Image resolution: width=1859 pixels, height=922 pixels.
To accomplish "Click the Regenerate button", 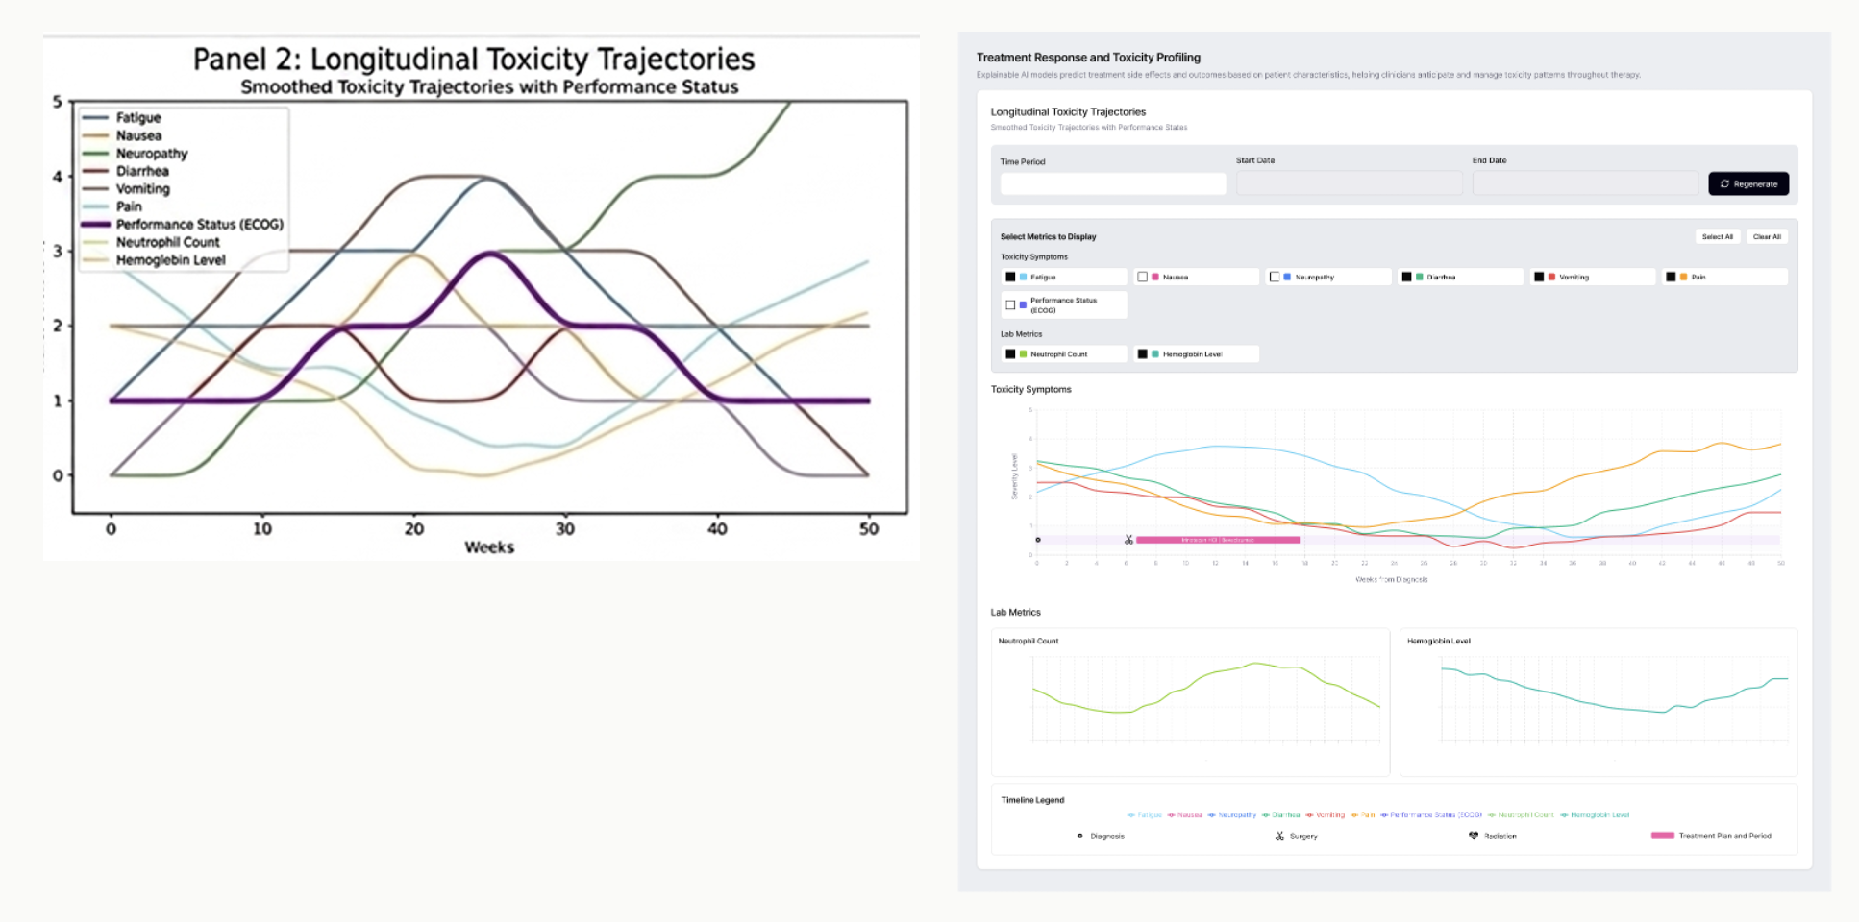I will tap(1748, 183).
